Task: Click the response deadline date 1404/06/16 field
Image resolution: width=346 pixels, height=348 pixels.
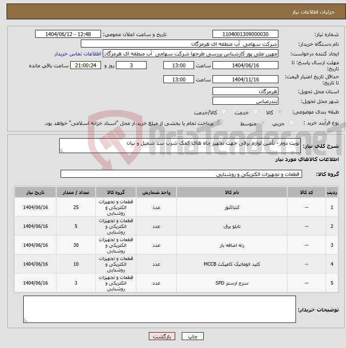Action: pos(245,65)
